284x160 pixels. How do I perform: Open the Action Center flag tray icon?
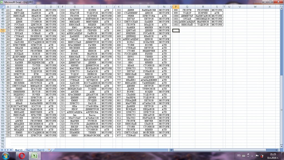(x=257, y=156)
